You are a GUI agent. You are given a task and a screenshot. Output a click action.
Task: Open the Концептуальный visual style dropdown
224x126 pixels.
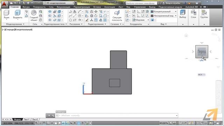(164, 12)
